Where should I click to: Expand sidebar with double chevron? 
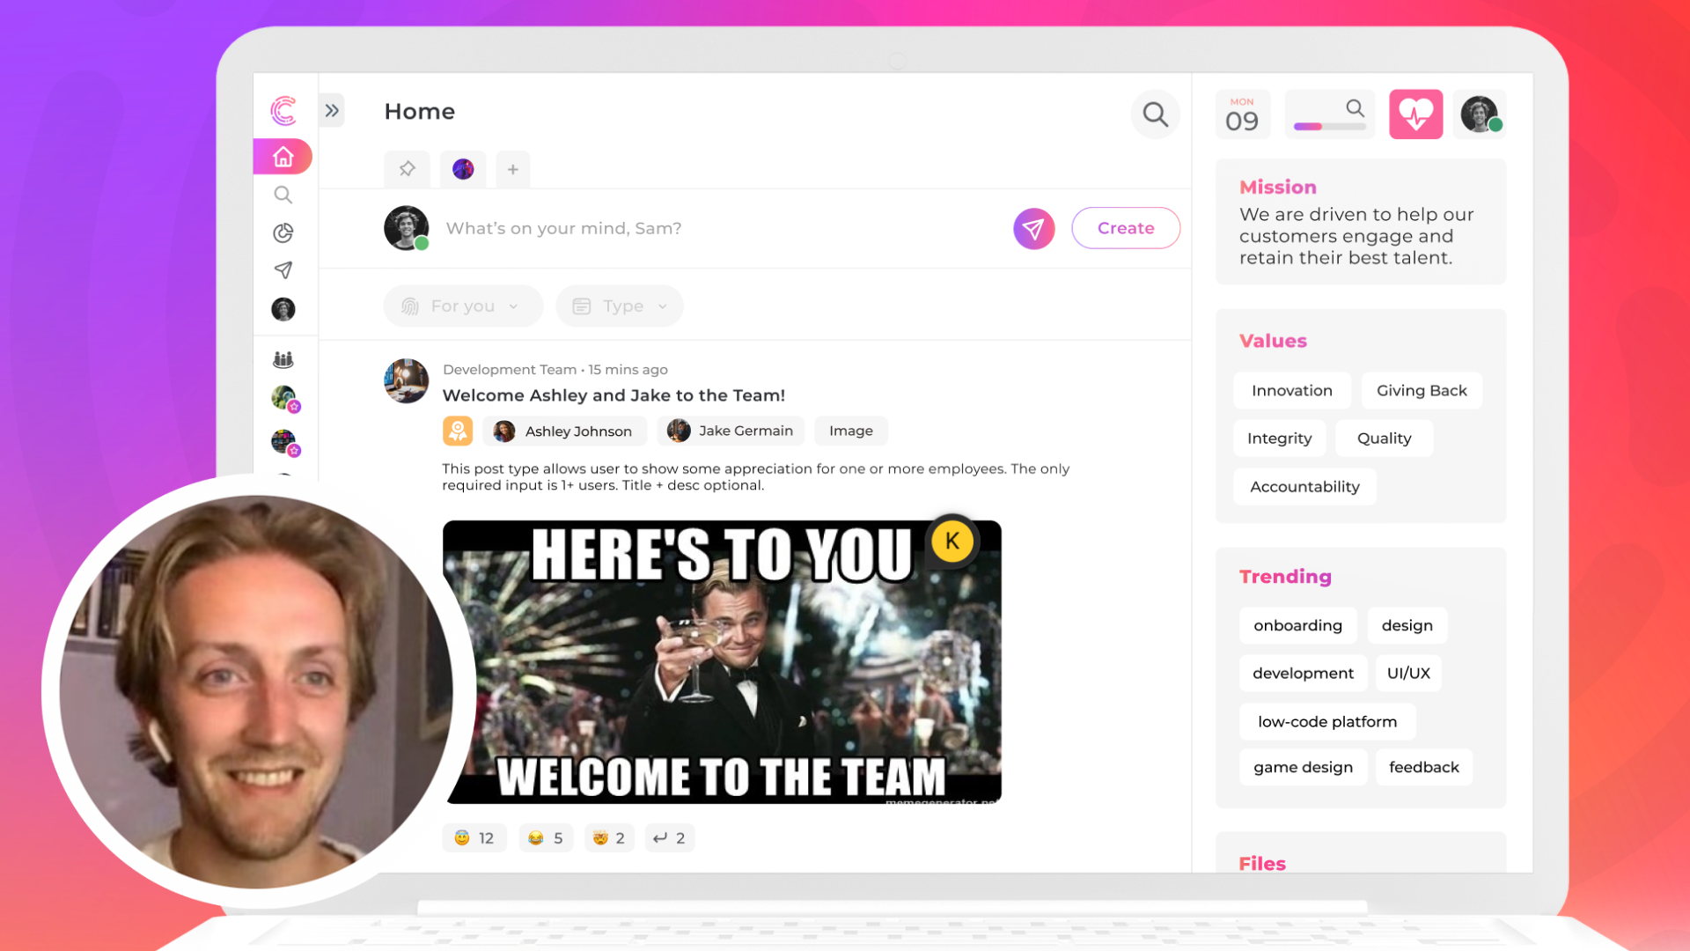pos(332,111)
